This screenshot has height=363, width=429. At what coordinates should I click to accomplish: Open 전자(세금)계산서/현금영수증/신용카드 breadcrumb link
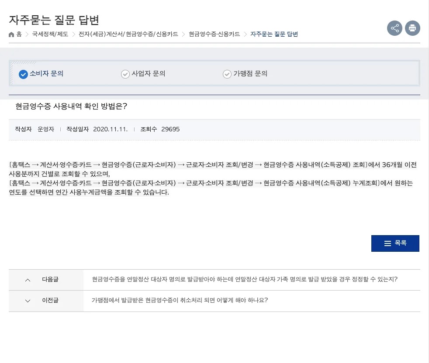pos(128,34)
